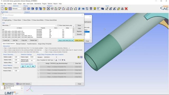Click the butt weld auto-create sensors button
169x95 pixels.
point(28,66)
